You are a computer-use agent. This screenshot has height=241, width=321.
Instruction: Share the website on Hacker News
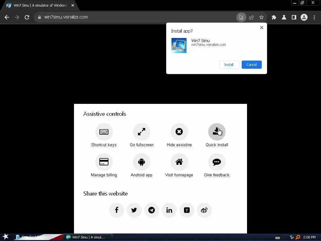point(187,210)
